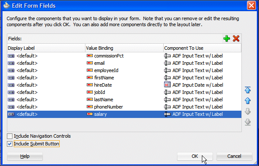The width and height of the screenshot is (259, 166).
Task: Click the red X delete field icon
Action: coord(236,39)
